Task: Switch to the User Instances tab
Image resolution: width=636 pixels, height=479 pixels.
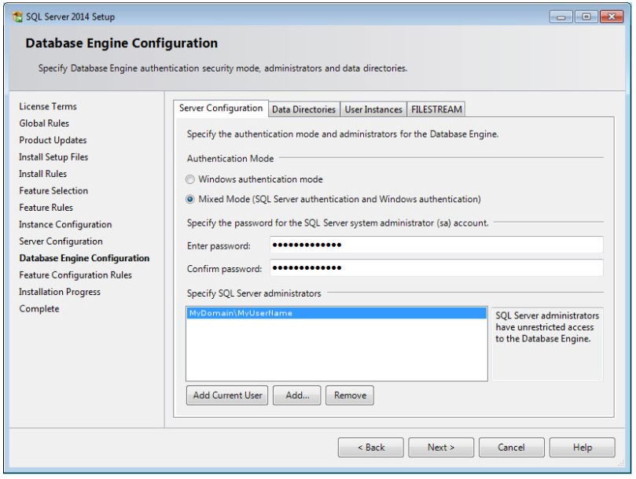Action: coord(373,109)
